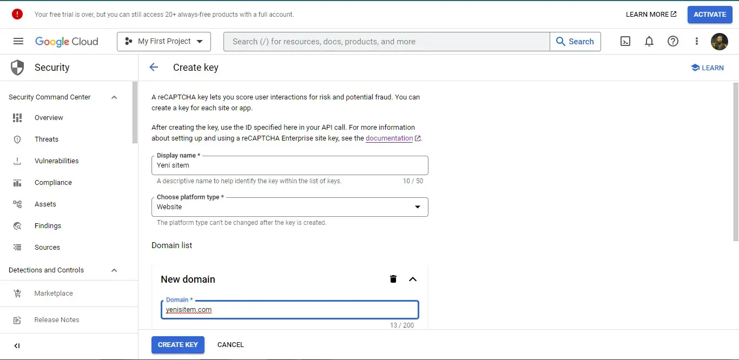Click the Security shield icon
739x360 pixels.
point(17,68)
